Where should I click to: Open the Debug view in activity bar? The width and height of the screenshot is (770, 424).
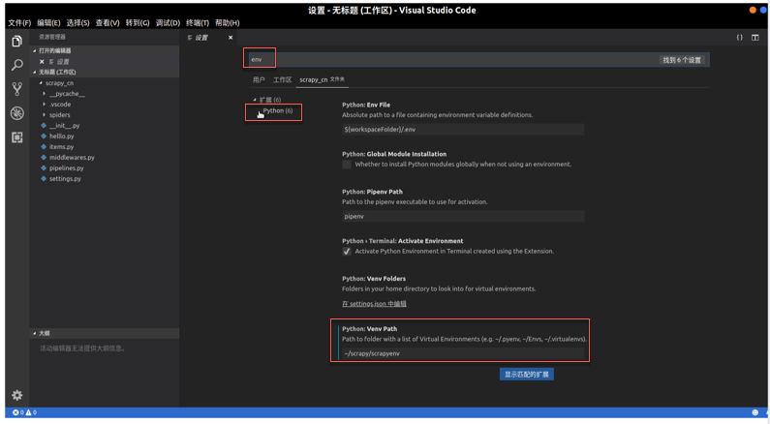point(16,113)
